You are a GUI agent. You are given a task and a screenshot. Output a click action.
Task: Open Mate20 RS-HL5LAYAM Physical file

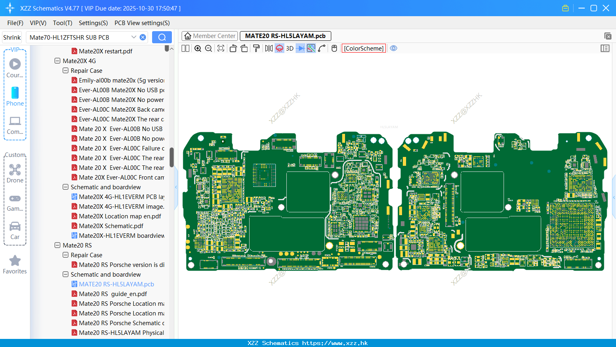tap(118, 333)
